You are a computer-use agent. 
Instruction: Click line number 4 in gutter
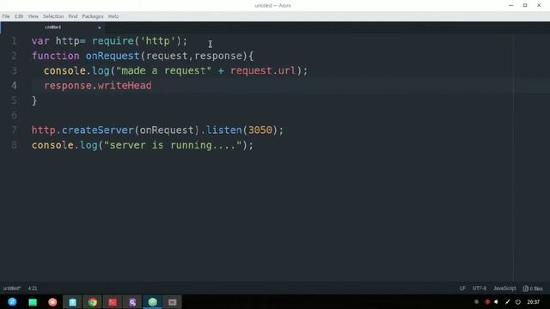14,86
